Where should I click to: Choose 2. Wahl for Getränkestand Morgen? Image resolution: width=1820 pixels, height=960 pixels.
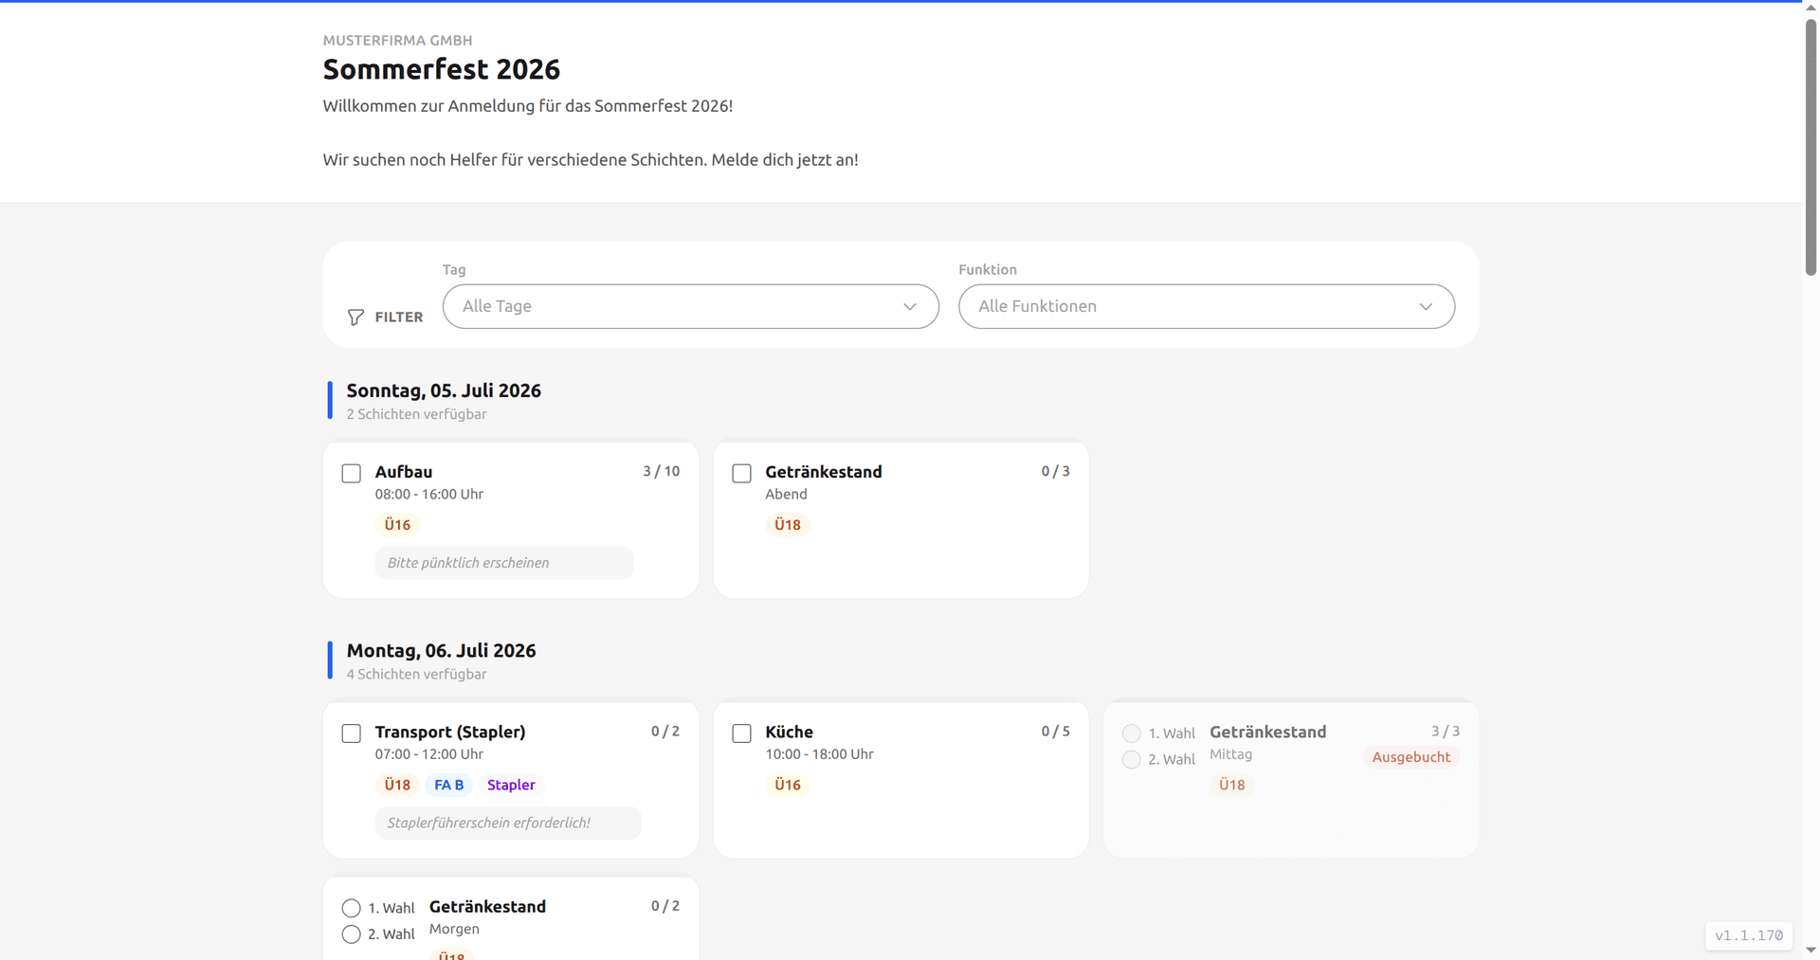pyautogui.click(x=352, y=934)
